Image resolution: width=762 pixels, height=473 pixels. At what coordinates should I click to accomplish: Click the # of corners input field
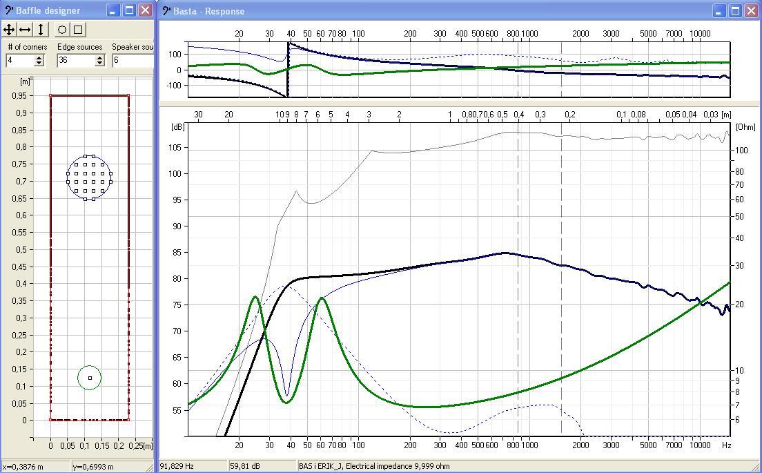(19, 61)
